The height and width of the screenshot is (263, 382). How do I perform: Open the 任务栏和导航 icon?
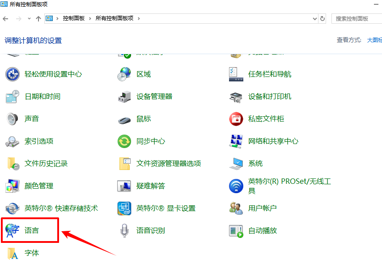pyautogui.click(x=236, y=74)
